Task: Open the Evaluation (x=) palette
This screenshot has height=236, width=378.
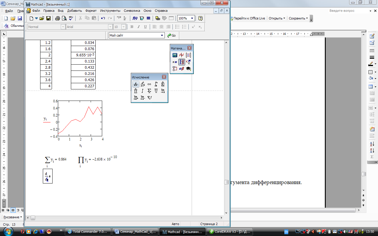Action: [x=175, y=62]
